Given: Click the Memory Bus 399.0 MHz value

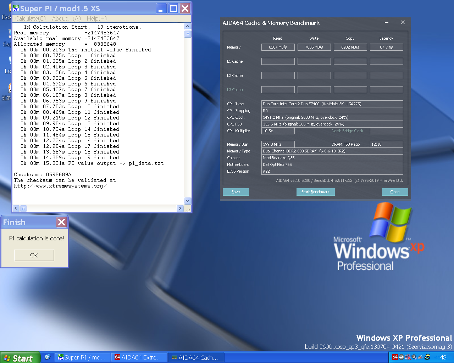Looking at the screenshot, I should coord(278,144).
